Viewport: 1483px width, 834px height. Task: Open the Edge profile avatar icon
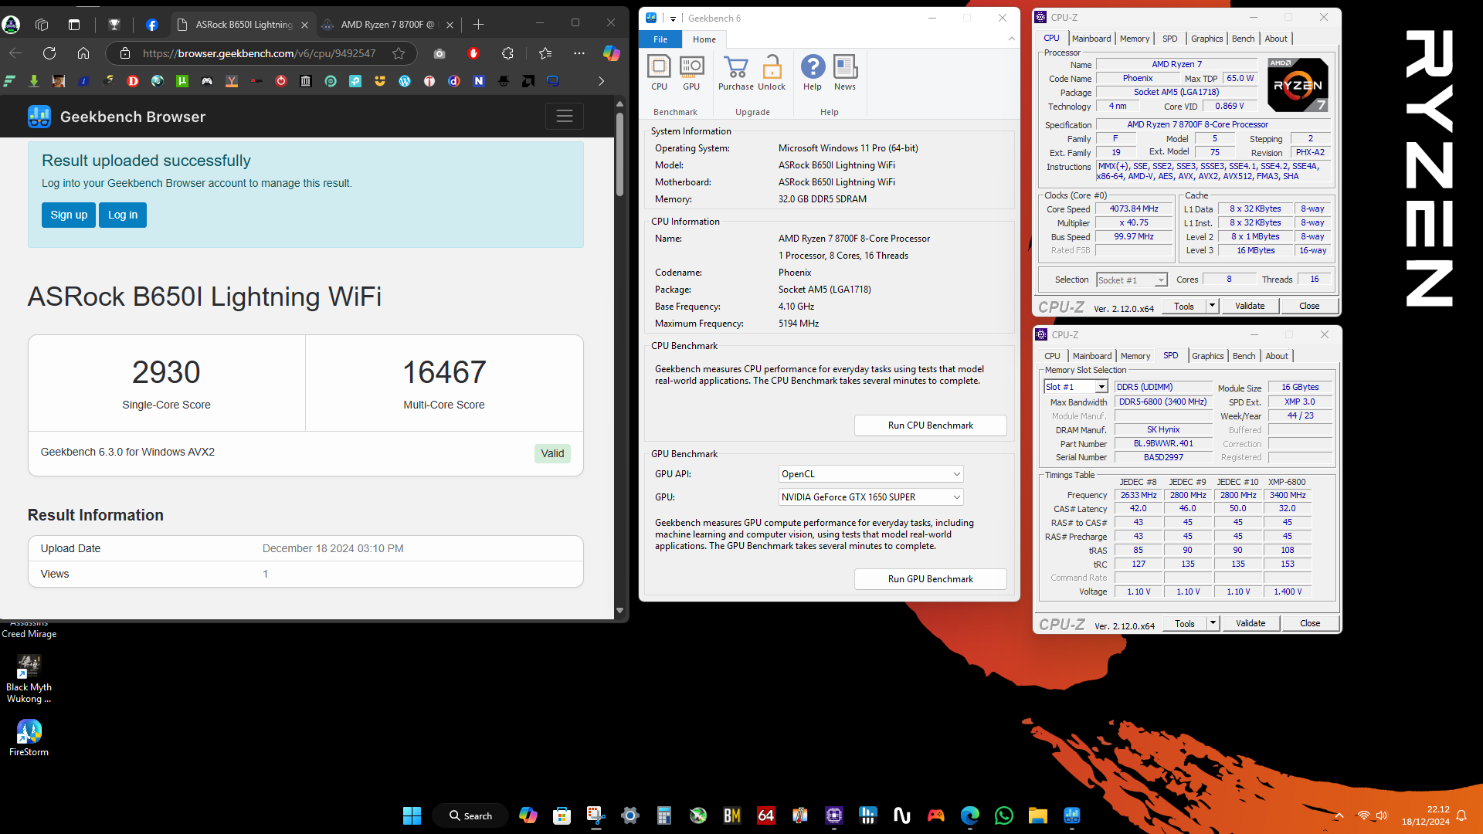coord(12,25)
